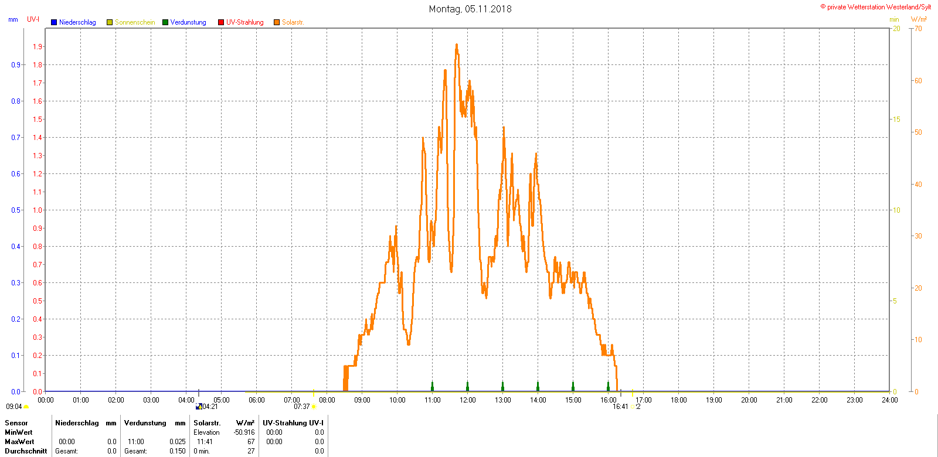Click the chart title Montag, 05.11.2018

pyautogui.click(x=470, y=9)
